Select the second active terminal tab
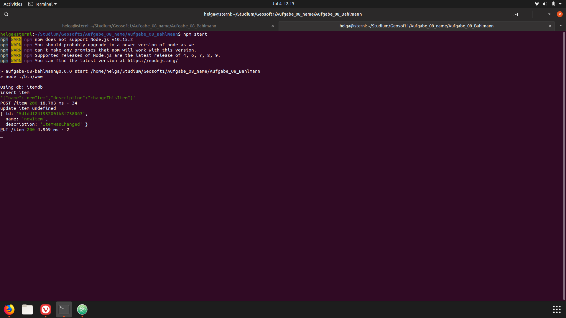This screenshot has height=318, width=566. 416,26
